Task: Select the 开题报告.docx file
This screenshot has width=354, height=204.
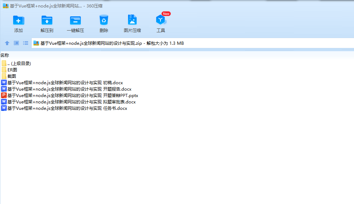Action: 67,89
